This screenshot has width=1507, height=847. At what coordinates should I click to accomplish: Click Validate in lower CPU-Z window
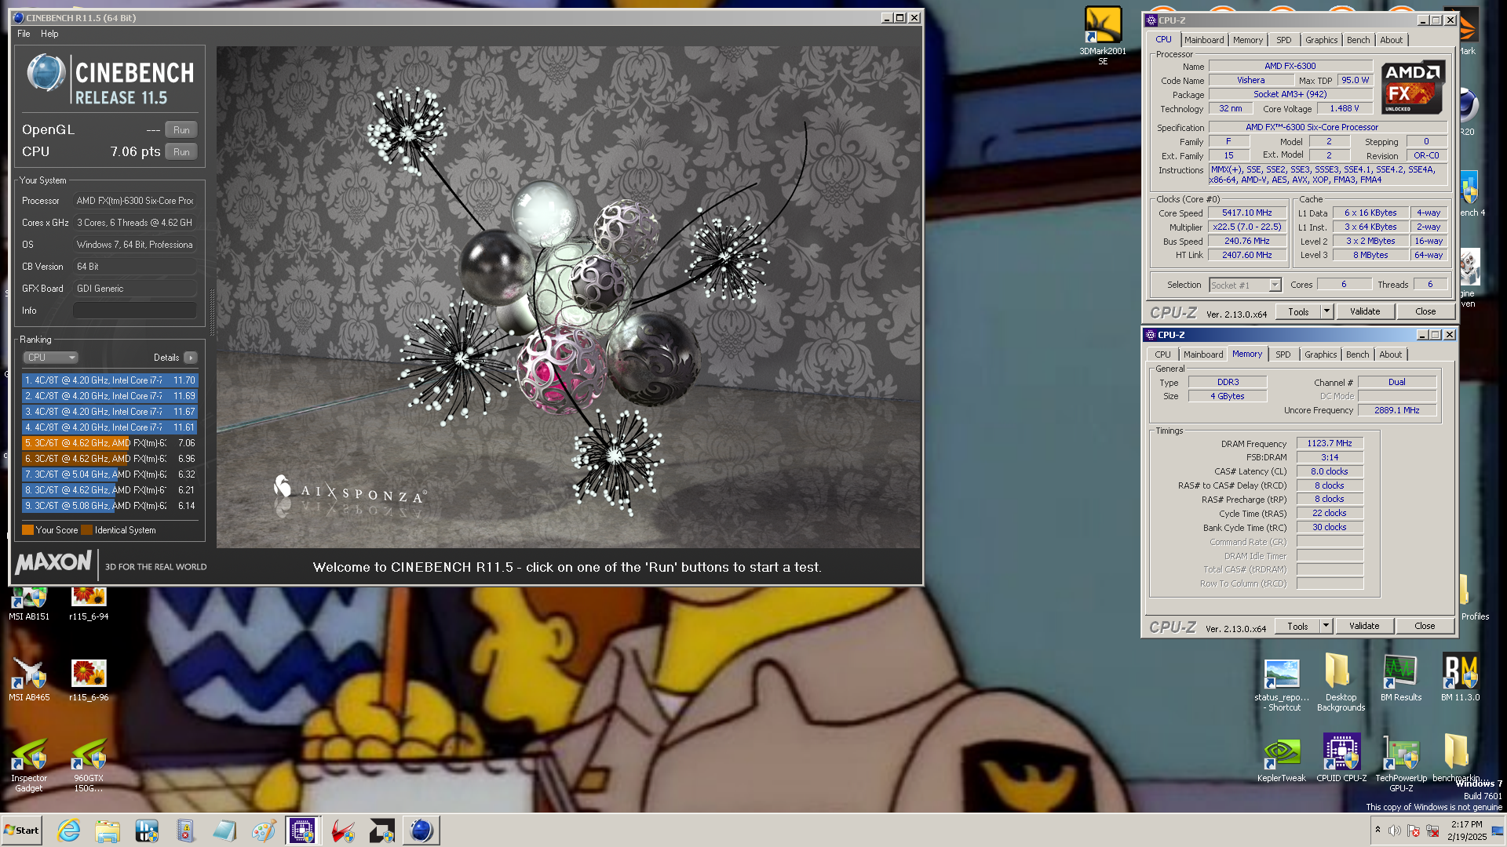click(1364, 627)
